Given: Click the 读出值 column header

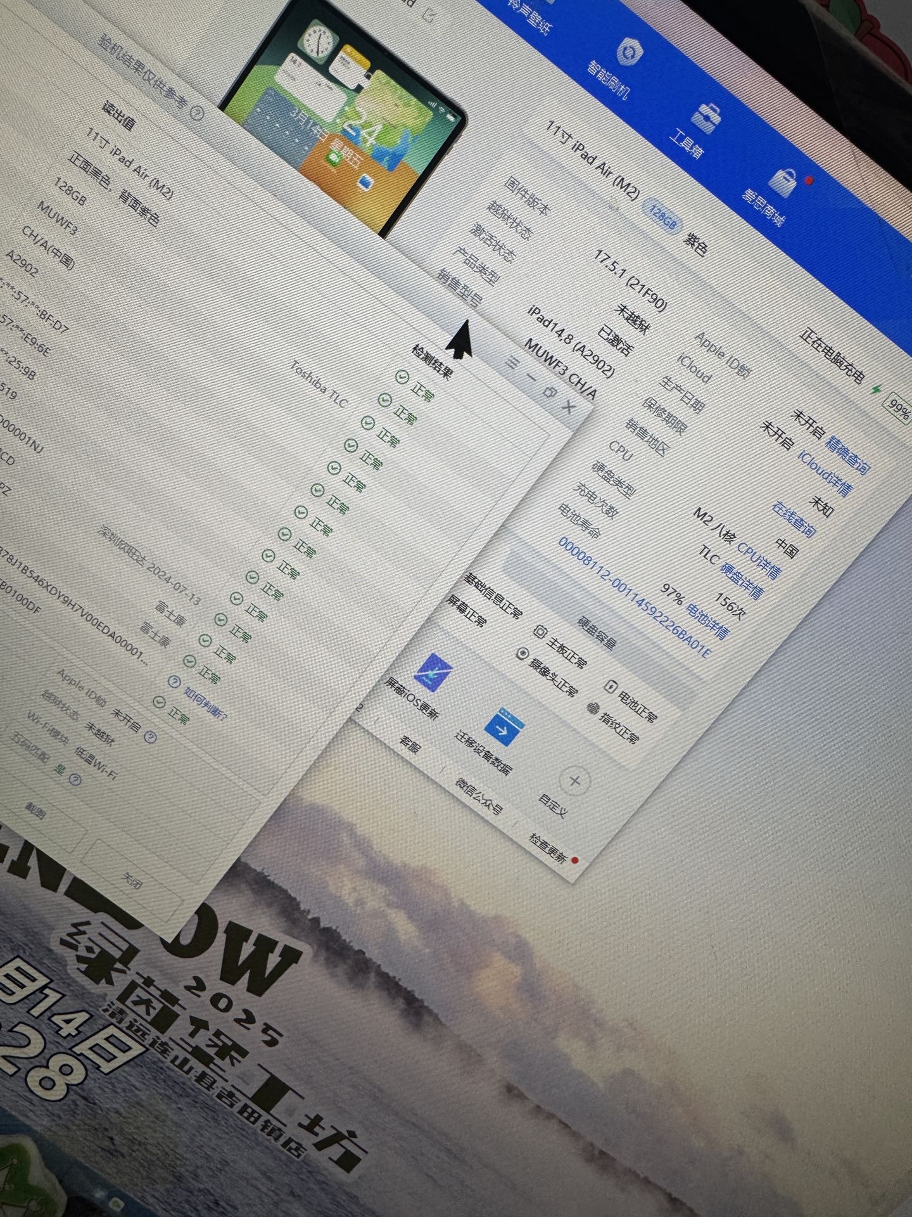Looking at the screenshot, I should point(119,115).
